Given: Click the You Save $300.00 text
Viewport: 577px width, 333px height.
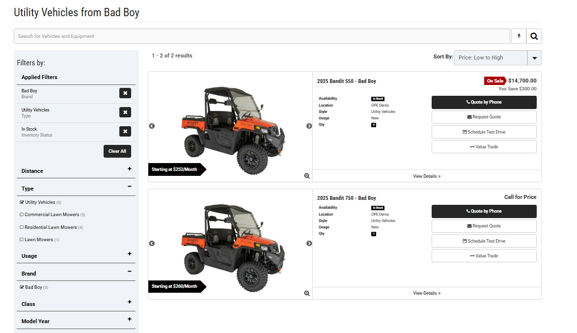Looking at the screenshot, I should coord(518,89).
